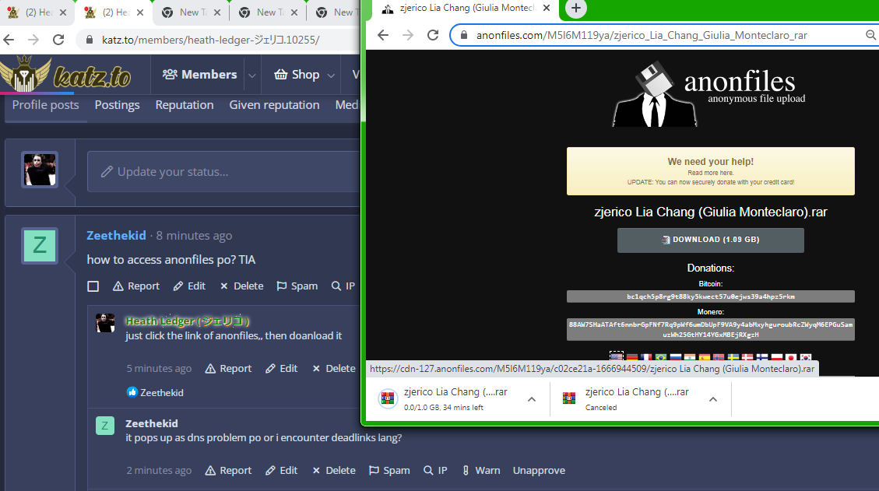Click the back arrow in the katz.to window
879x491 pixels.
click(9, 40)
